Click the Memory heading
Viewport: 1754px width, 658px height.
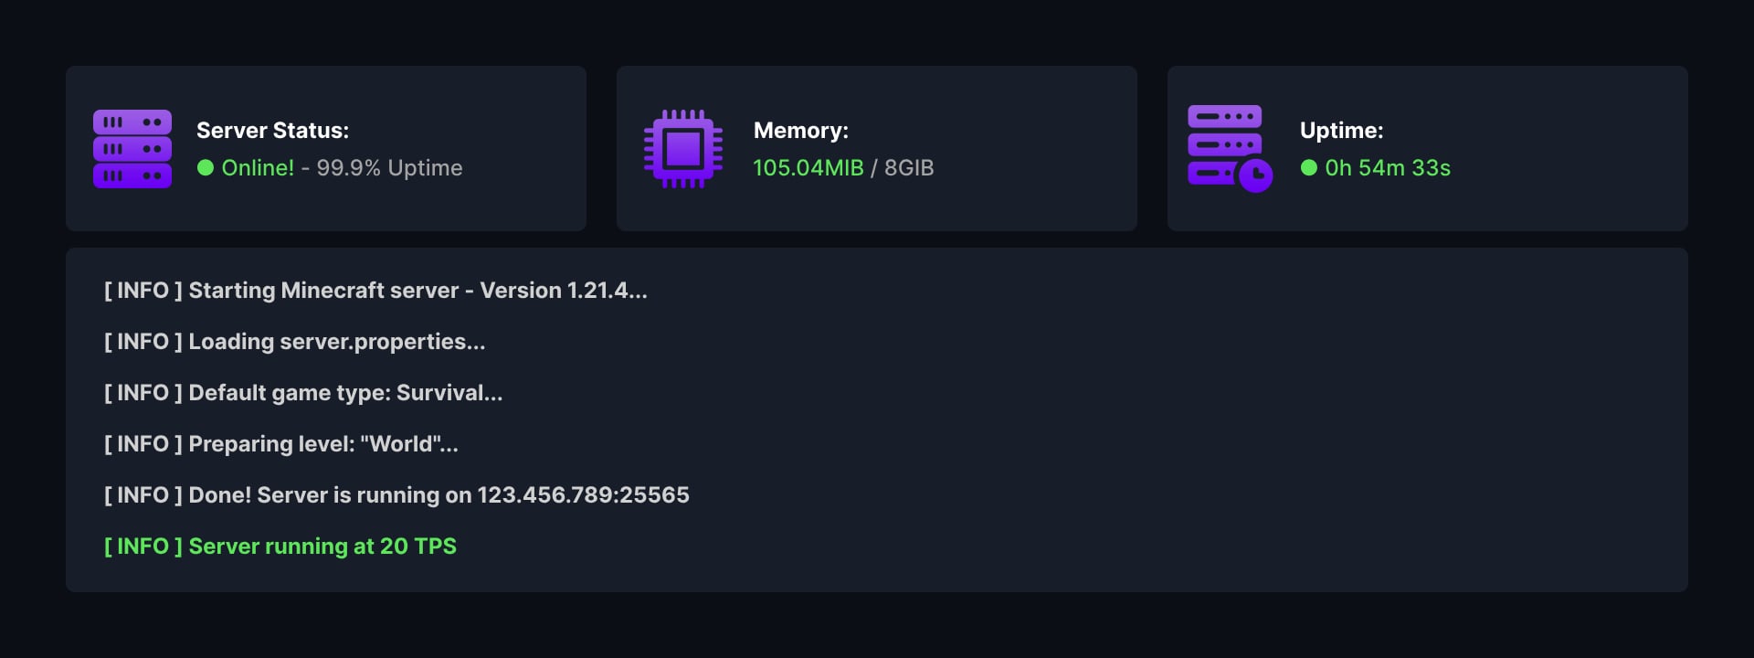[x=801, y=131]
